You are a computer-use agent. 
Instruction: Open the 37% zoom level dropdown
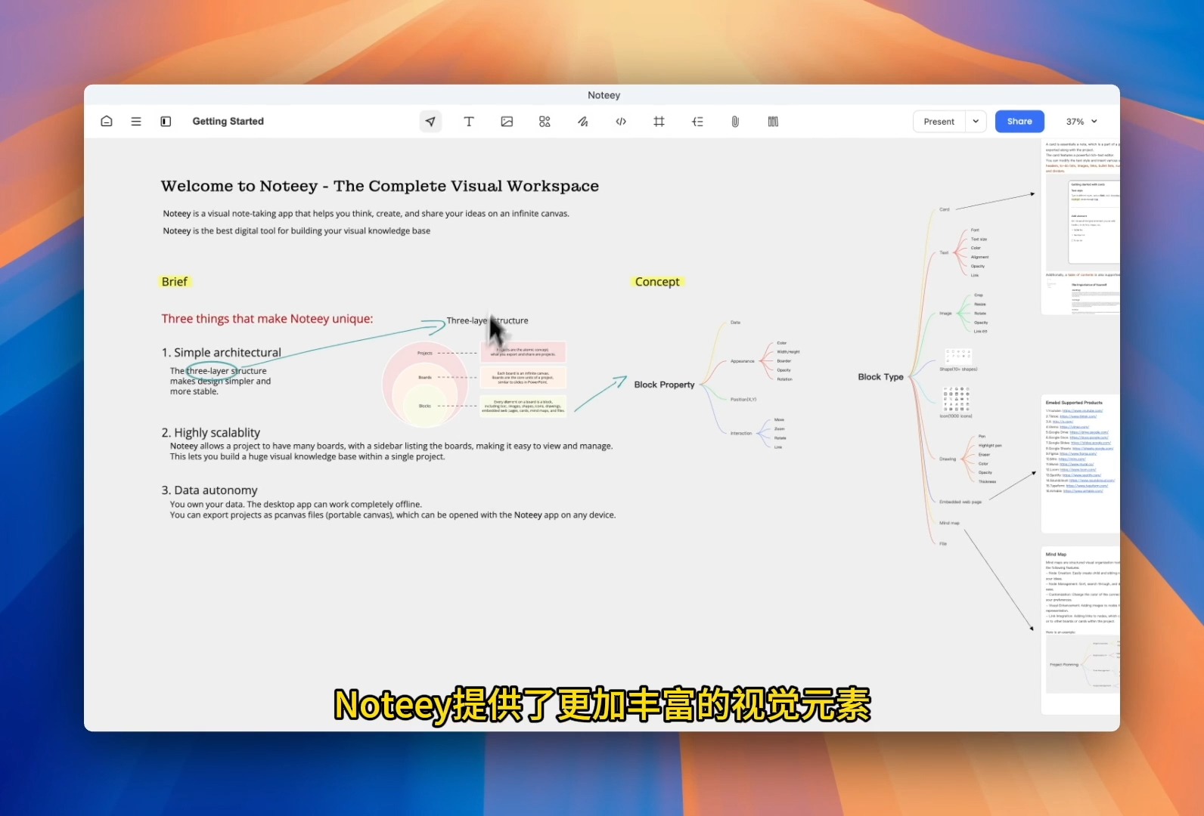[x=1081, y=122]
